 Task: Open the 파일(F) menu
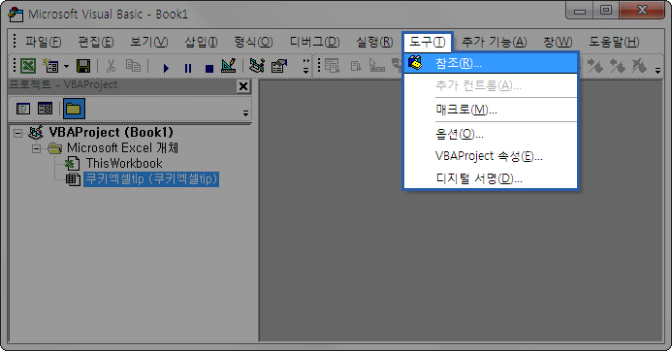tap(43, 42)
